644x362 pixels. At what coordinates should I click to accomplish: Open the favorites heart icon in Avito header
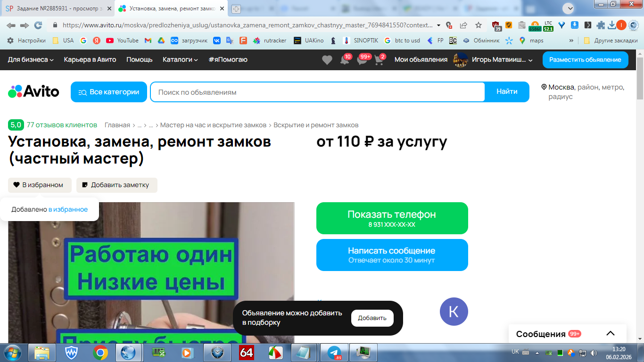coord(327,60)
